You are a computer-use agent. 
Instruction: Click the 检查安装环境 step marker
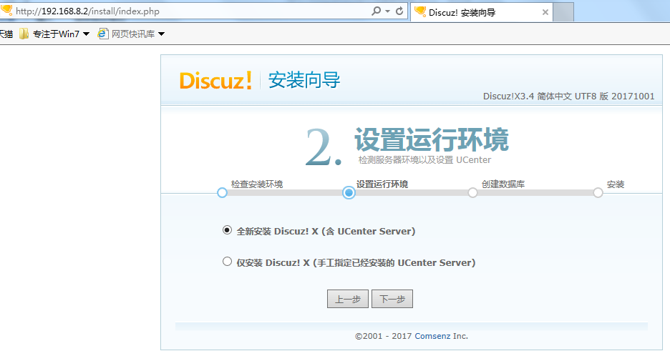pyautogui.click(x=222, y=192)
